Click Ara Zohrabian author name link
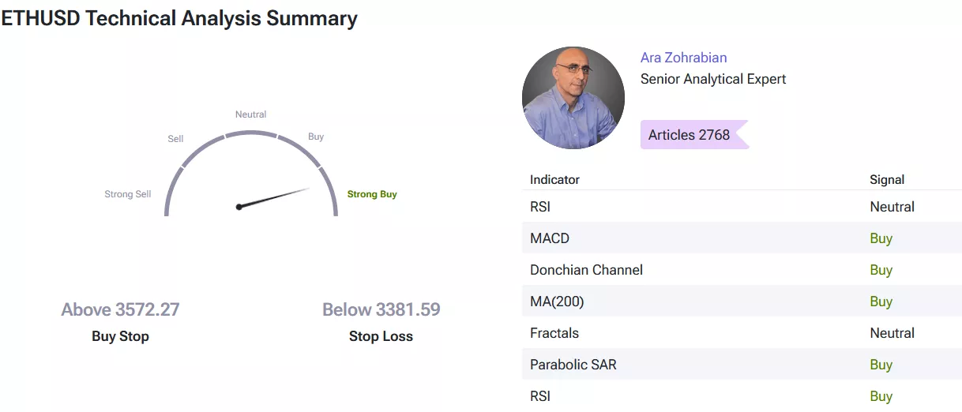Screen dimensions: 962x412 point(683,58)
